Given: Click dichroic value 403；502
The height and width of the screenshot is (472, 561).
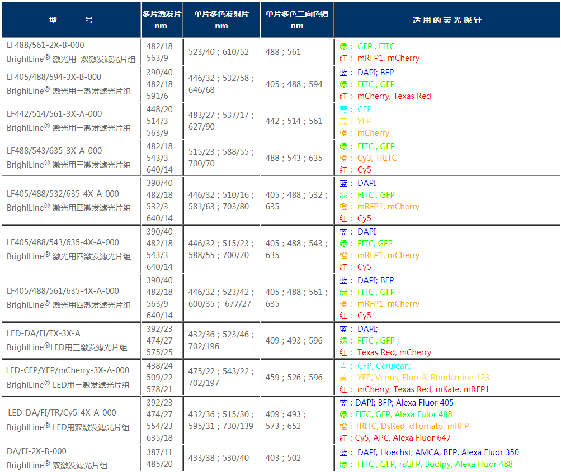Looking at the screenshot, I should pos(283,458).
